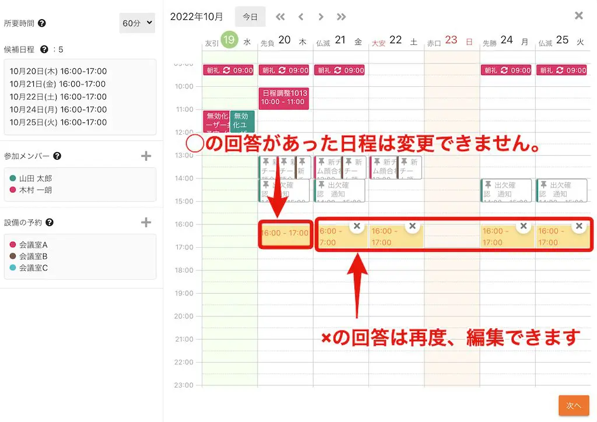
Task: Go to today with the 今日 button
Action: [250, 17]
